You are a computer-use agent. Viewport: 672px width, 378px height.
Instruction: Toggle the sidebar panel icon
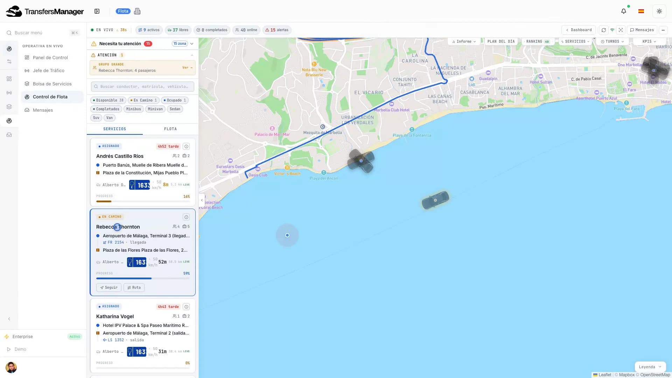[97, 11]
